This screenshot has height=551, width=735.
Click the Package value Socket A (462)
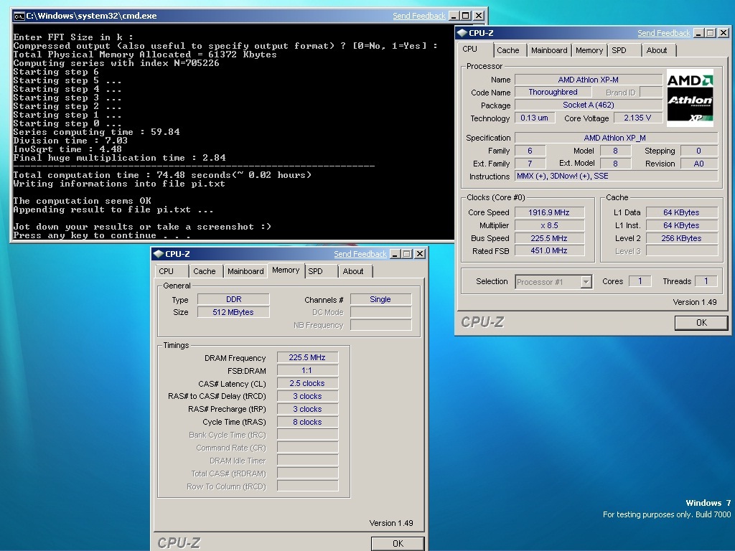(x=589, y=105)
